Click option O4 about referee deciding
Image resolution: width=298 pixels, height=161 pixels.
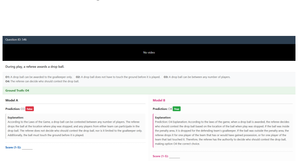[42, 82]
